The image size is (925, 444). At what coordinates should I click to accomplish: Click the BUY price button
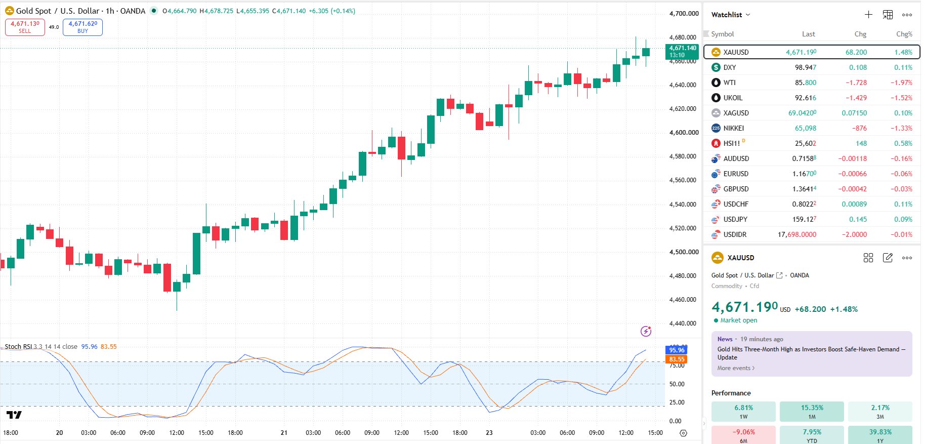(82, 27)
